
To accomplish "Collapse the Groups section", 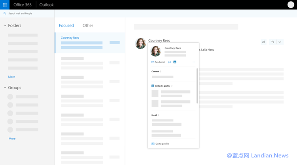I will click(5, 88).
